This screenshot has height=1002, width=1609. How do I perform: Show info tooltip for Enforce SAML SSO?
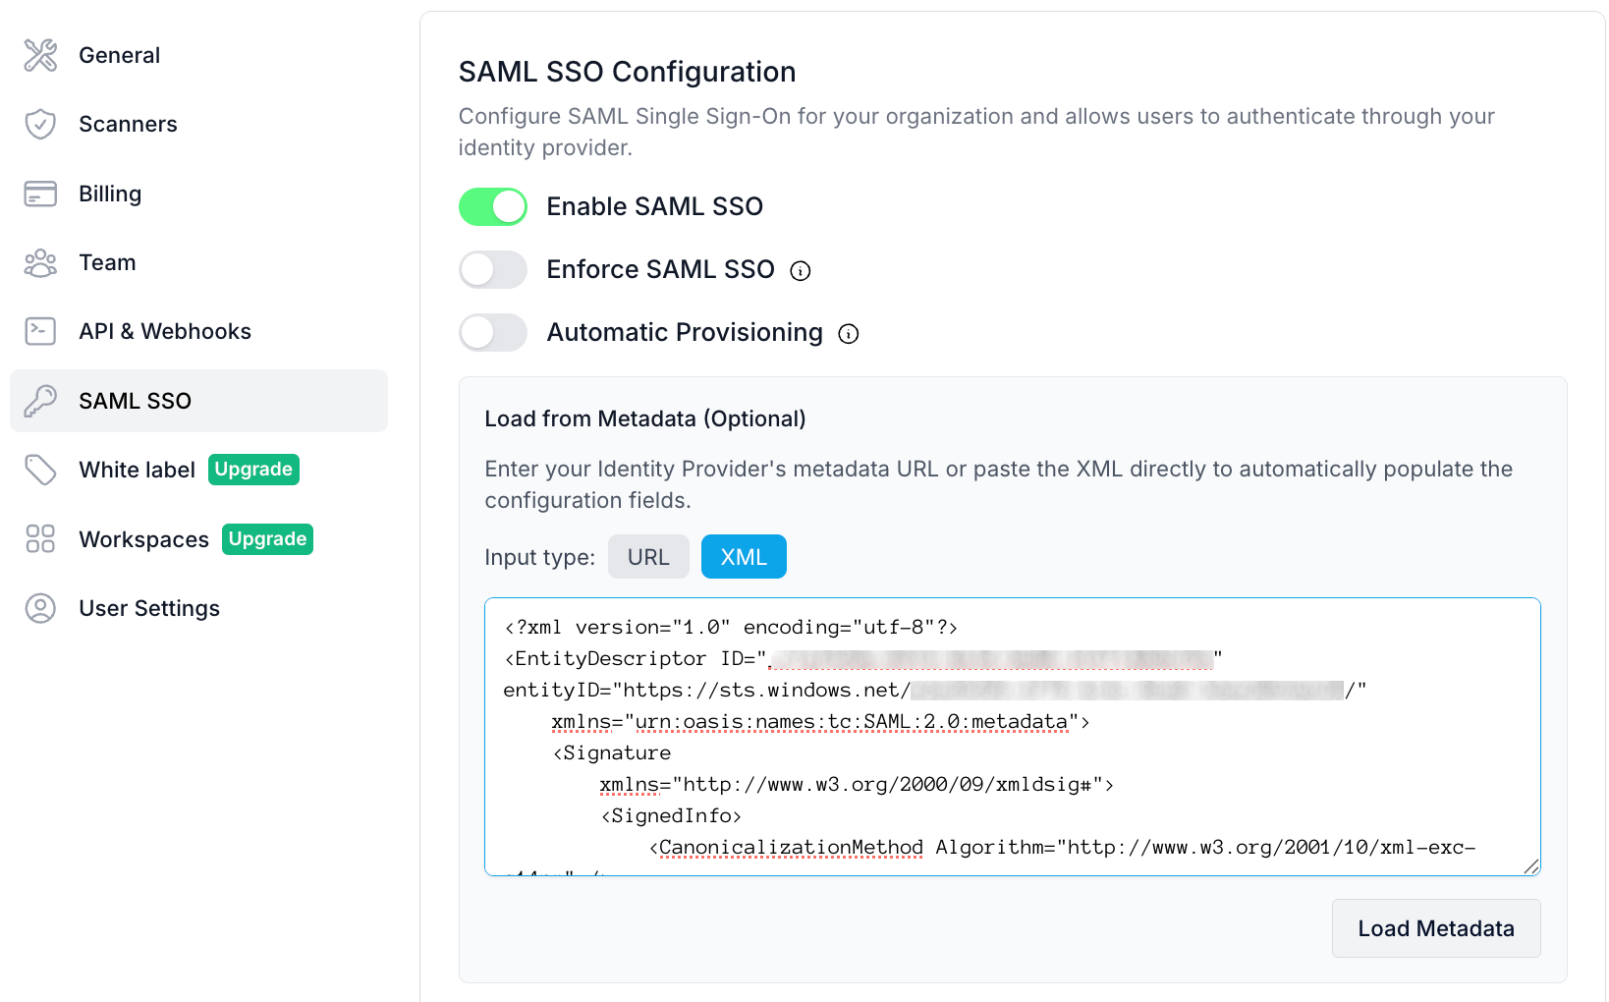pos(801,271)
